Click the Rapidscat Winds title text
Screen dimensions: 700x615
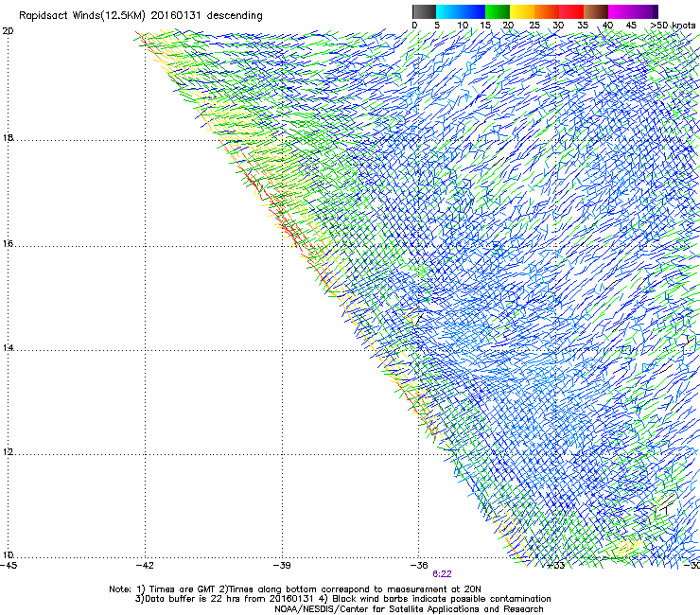click(x=141, y=16)
